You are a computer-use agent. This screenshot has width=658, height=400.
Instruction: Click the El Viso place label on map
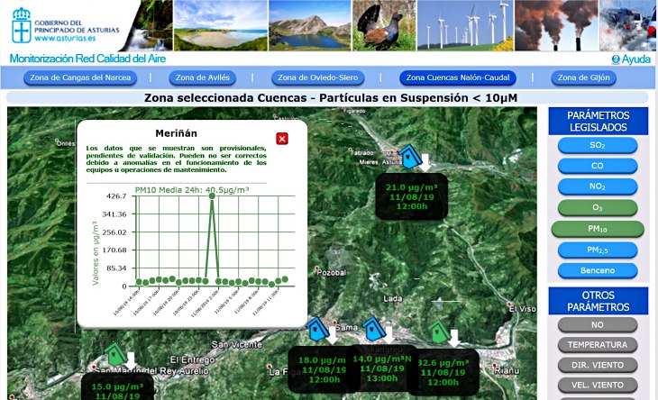(523, 309)
